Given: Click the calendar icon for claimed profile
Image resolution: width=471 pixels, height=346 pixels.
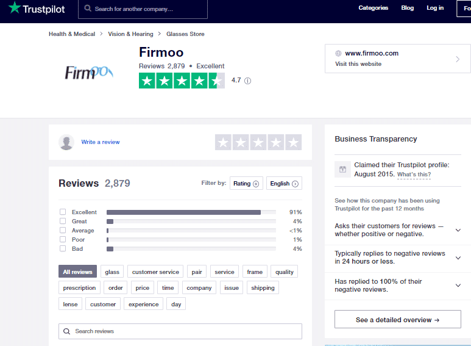Looking at the screenshot, I should [x=342, y=169].
